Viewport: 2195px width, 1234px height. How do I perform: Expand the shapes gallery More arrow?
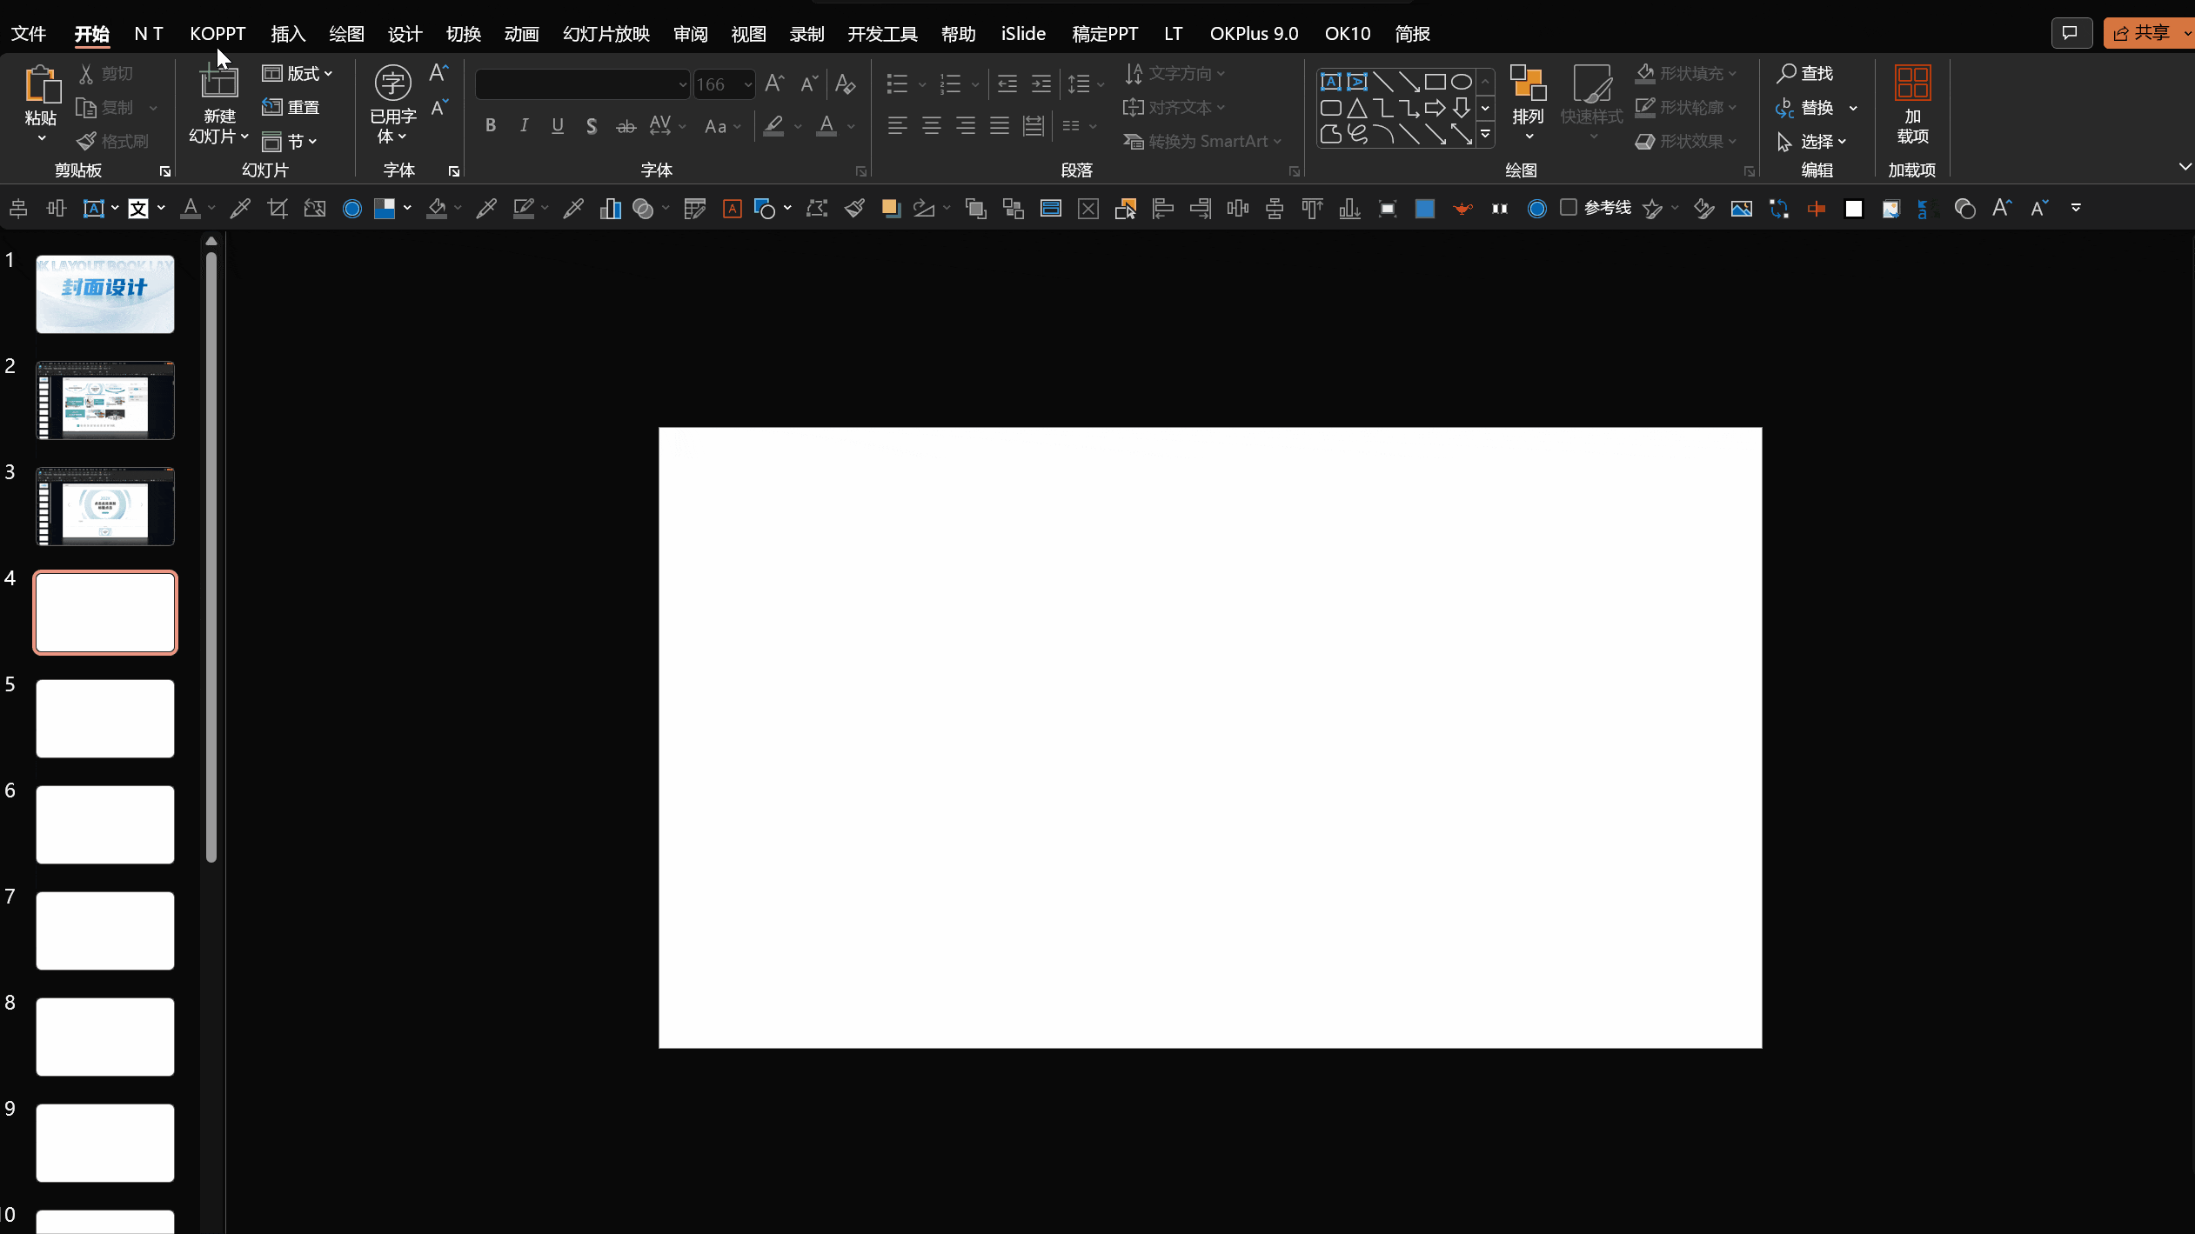[1485, 134]
